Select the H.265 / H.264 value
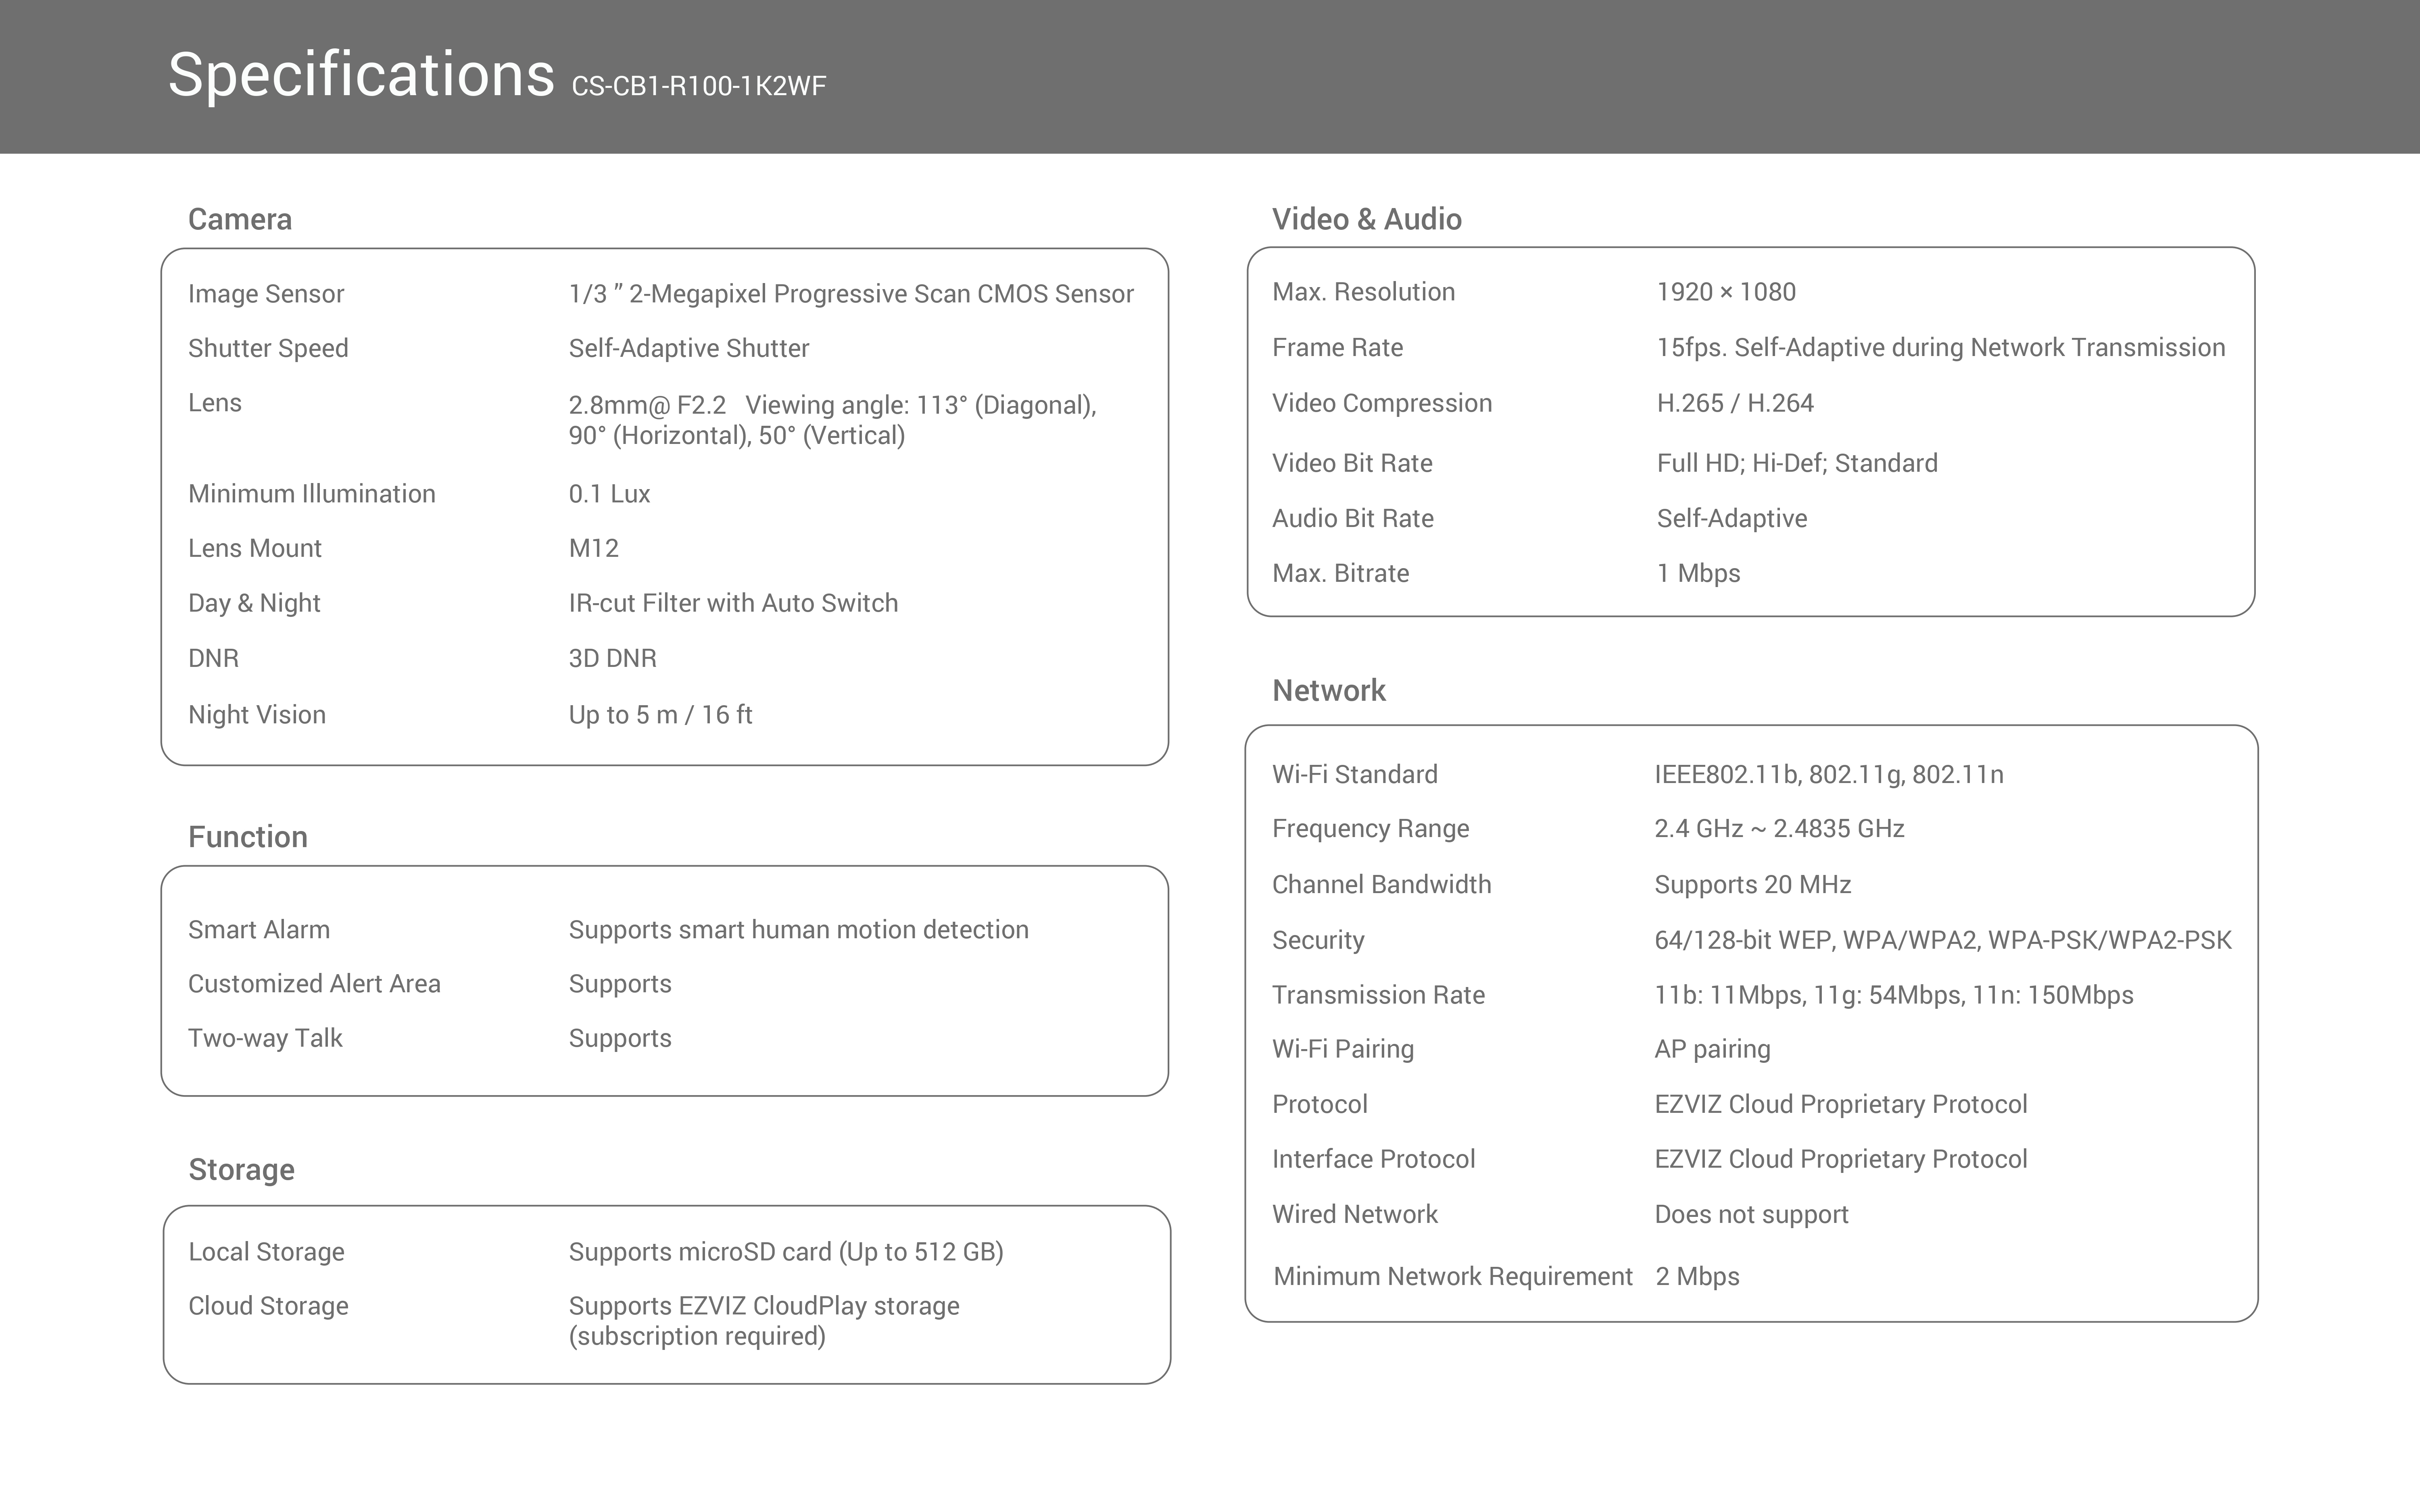This screenshot has height=1512, width=2420. [1735, 403]
